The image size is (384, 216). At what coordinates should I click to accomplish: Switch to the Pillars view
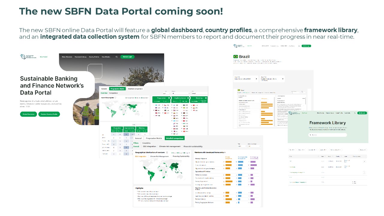click(136, 143)
